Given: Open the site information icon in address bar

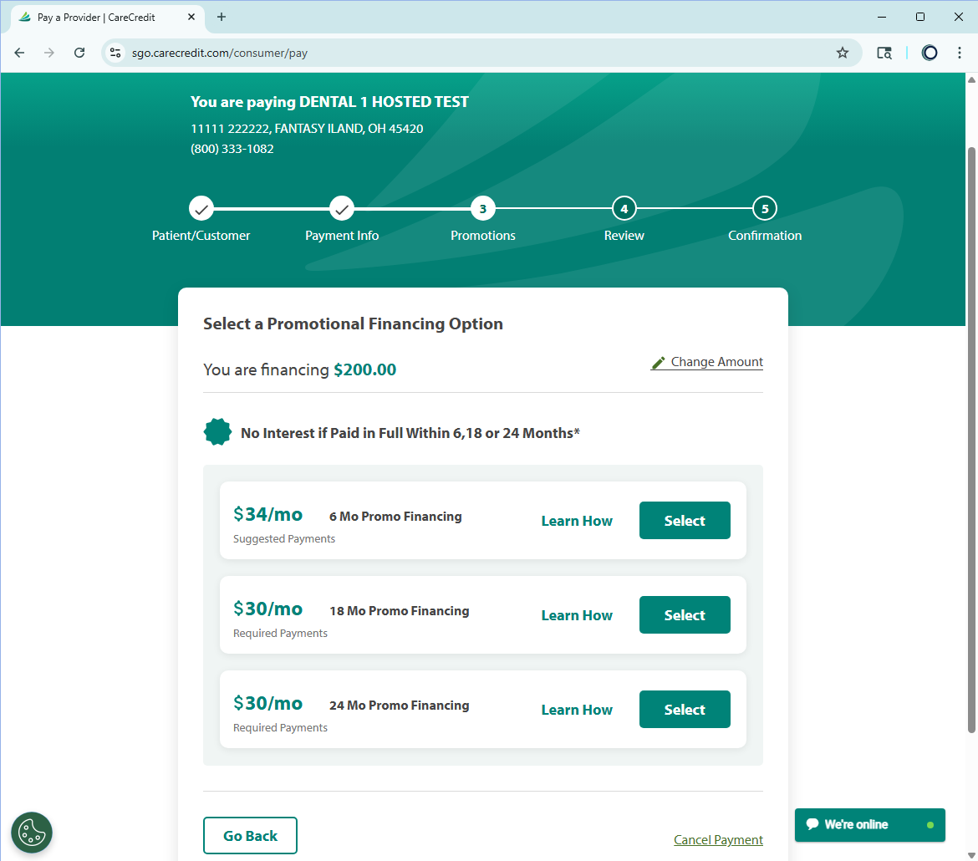Looking at the screenshot, I should [116, 53].
